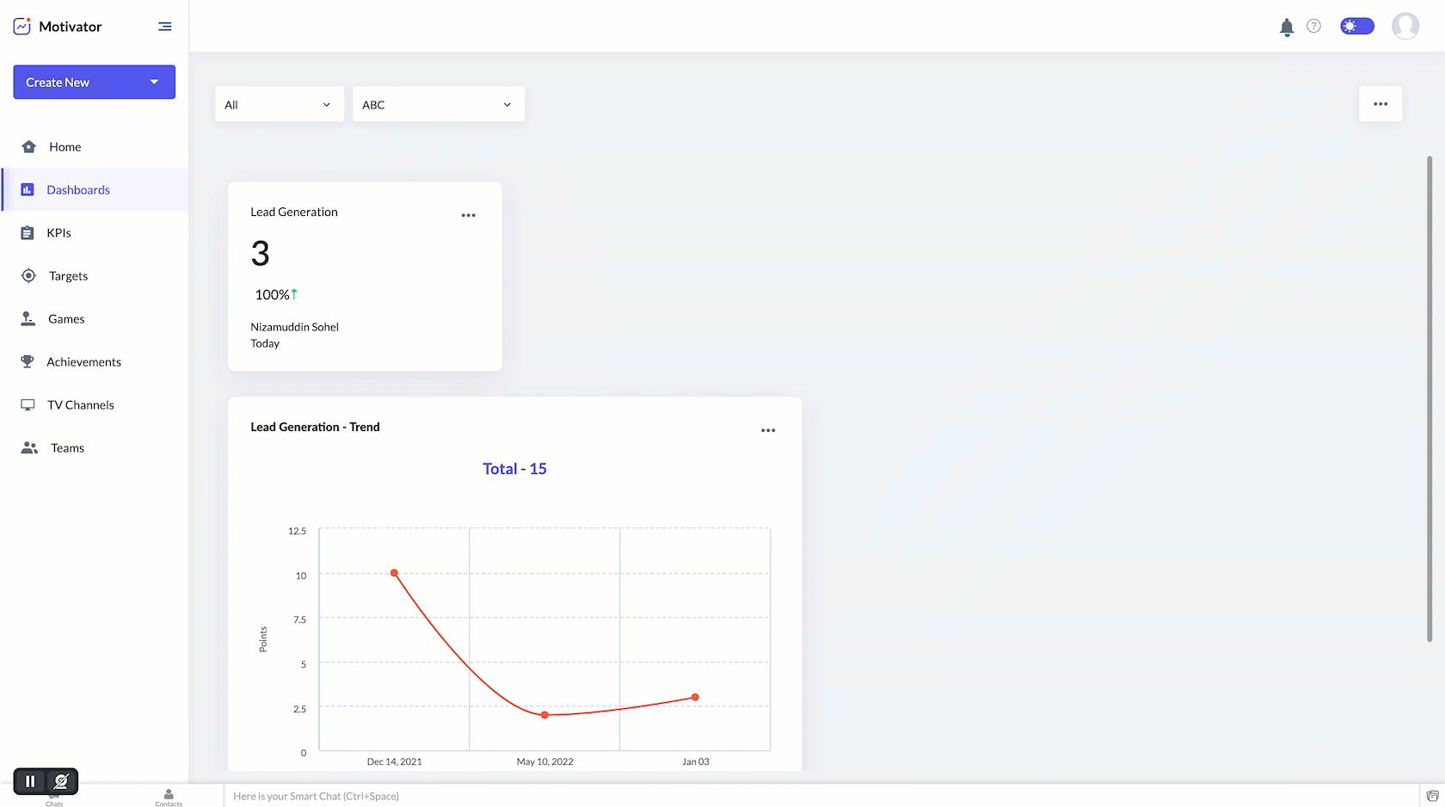This screenshot has width=1445, height=807.
Task: Open Lead Generation card options menu
Action: tap(468, 216)
